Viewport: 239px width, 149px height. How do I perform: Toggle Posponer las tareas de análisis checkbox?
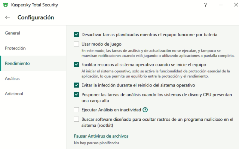click(76, 95)
